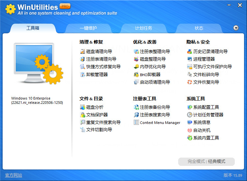
Task: Click the 文件切割向导 scissors icon
Action: (83, 130)
